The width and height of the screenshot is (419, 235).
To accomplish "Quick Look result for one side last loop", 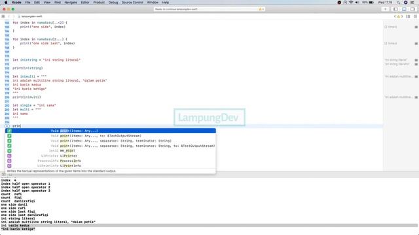I will coord(416,44).
